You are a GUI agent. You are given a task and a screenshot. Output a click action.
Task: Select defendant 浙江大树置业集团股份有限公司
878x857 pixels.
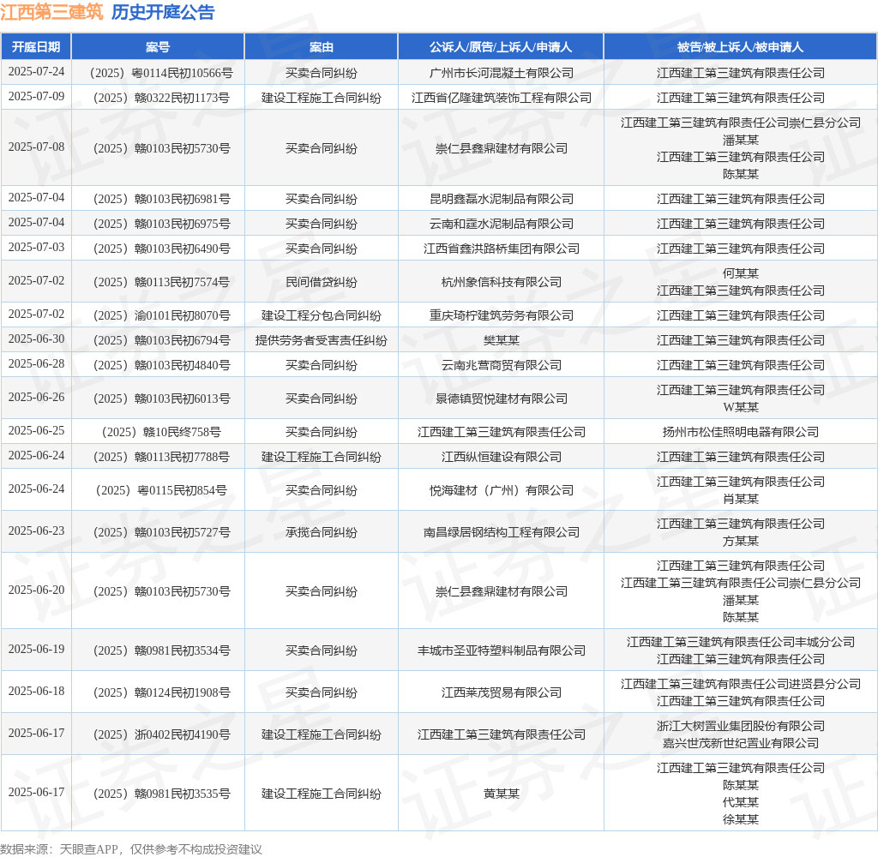[x=740, y=726]
